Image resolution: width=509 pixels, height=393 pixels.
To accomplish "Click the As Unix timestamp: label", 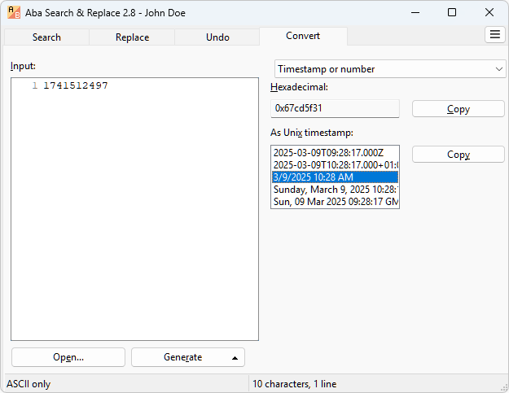I will tap(312, 133).
